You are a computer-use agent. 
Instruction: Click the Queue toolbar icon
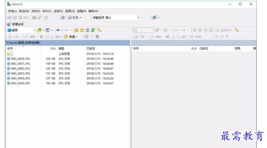click(x=70, y=18)
